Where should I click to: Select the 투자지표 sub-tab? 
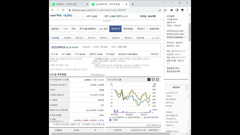[92, 38]
